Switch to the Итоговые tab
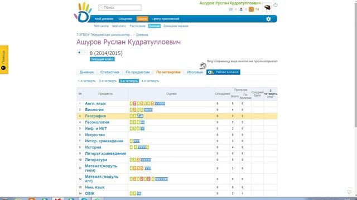The image size is (357, 200). pyautogui.click(x=195, y=72)
